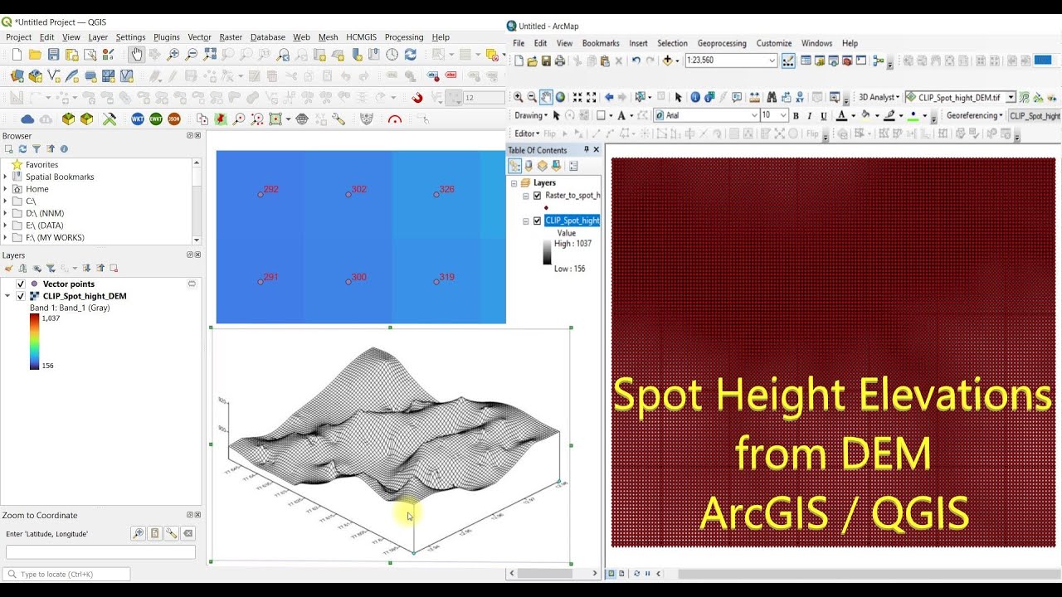Click ArcMap Find binoculars icon
This screenshot has width=1062, height=597.
coord(772,97)
